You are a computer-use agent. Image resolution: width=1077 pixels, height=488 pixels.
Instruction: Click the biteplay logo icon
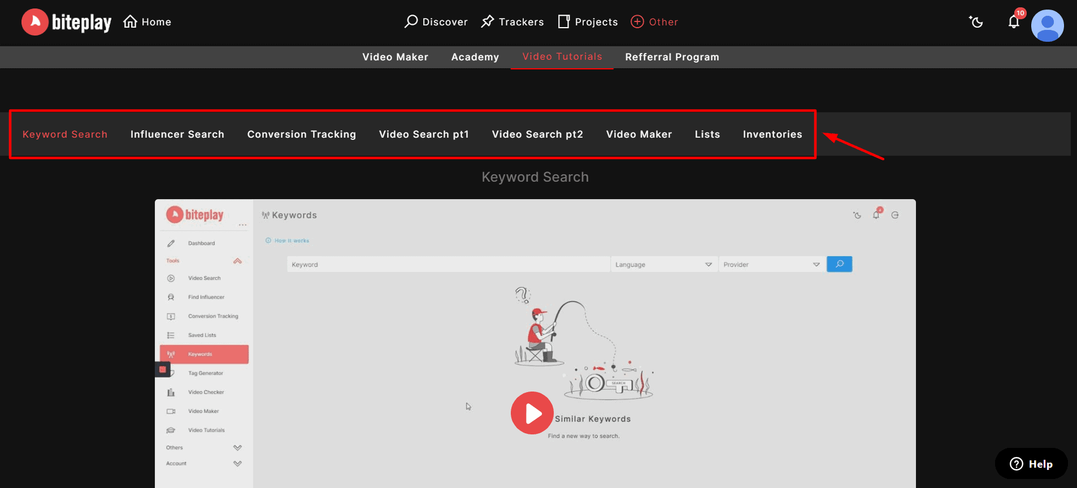tap(35, 22)
